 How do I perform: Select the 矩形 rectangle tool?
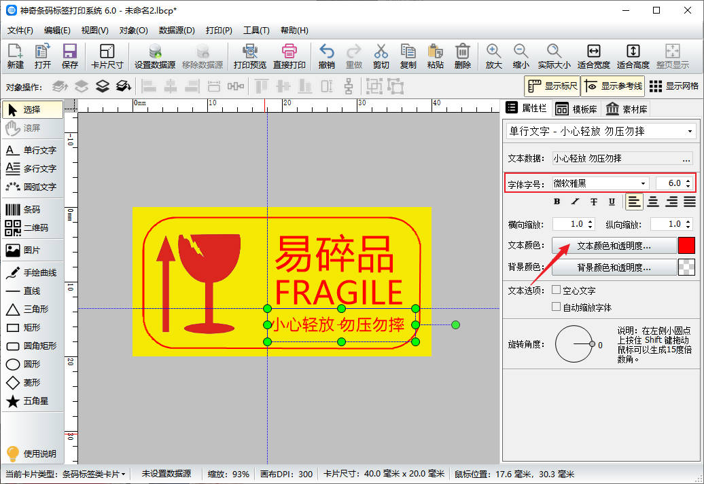point(32,327)
